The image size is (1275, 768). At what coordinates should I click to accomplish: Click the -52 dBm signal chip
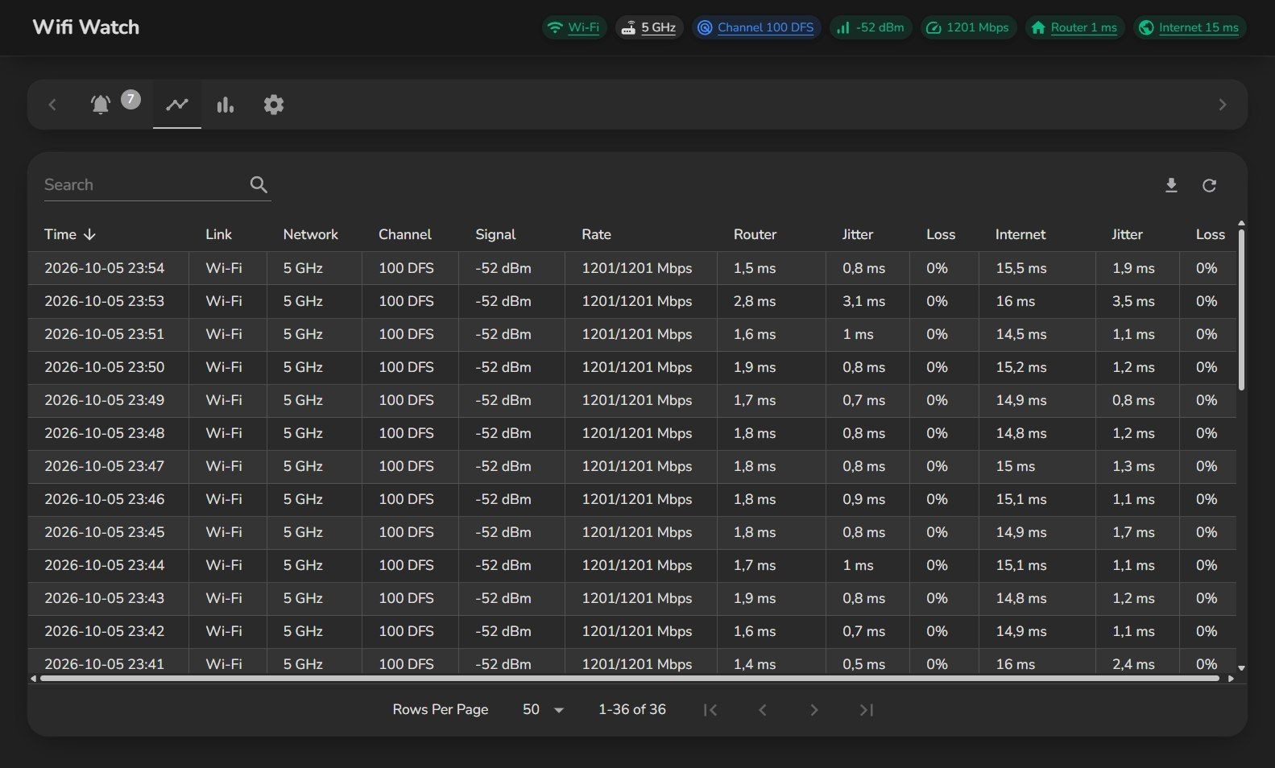point(871,27)
